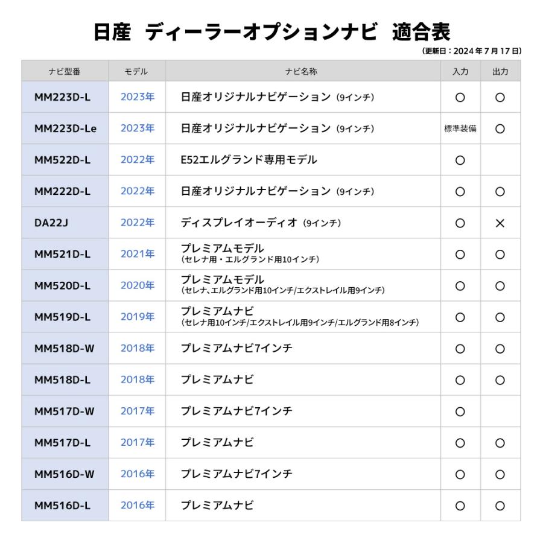
Task: Click the 出力 circle for MM516D-L
Action: (500, 506)
